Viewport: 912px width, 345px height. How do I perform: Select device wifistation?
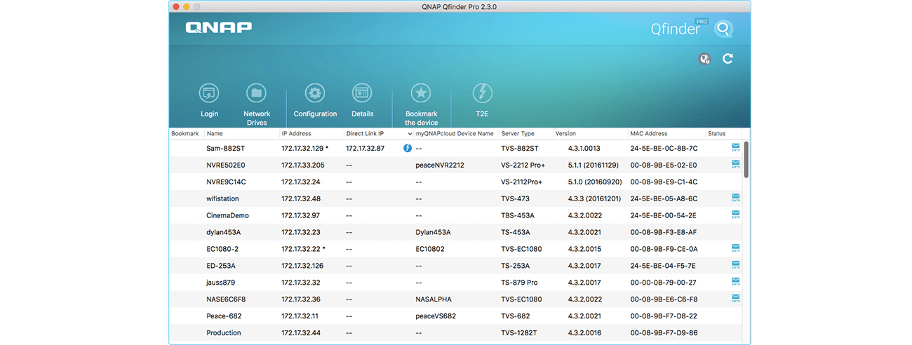point(456,198)
